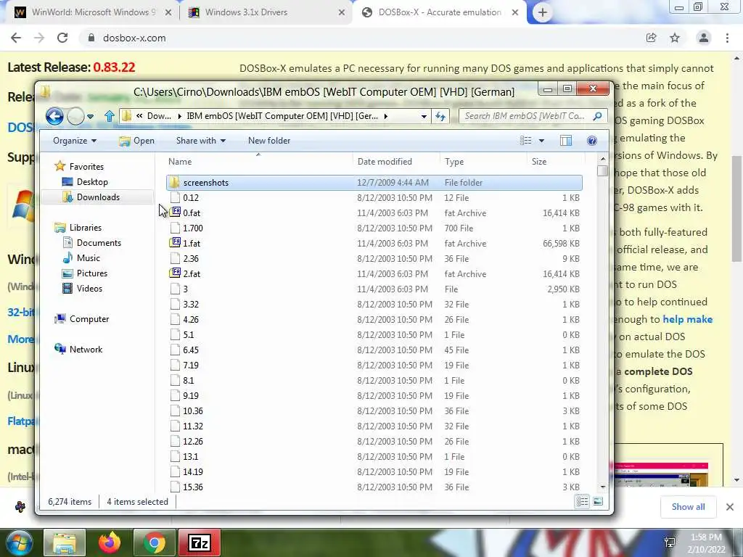Sort by the Name column header
The image size is (743, 557).
click(258, 162)
